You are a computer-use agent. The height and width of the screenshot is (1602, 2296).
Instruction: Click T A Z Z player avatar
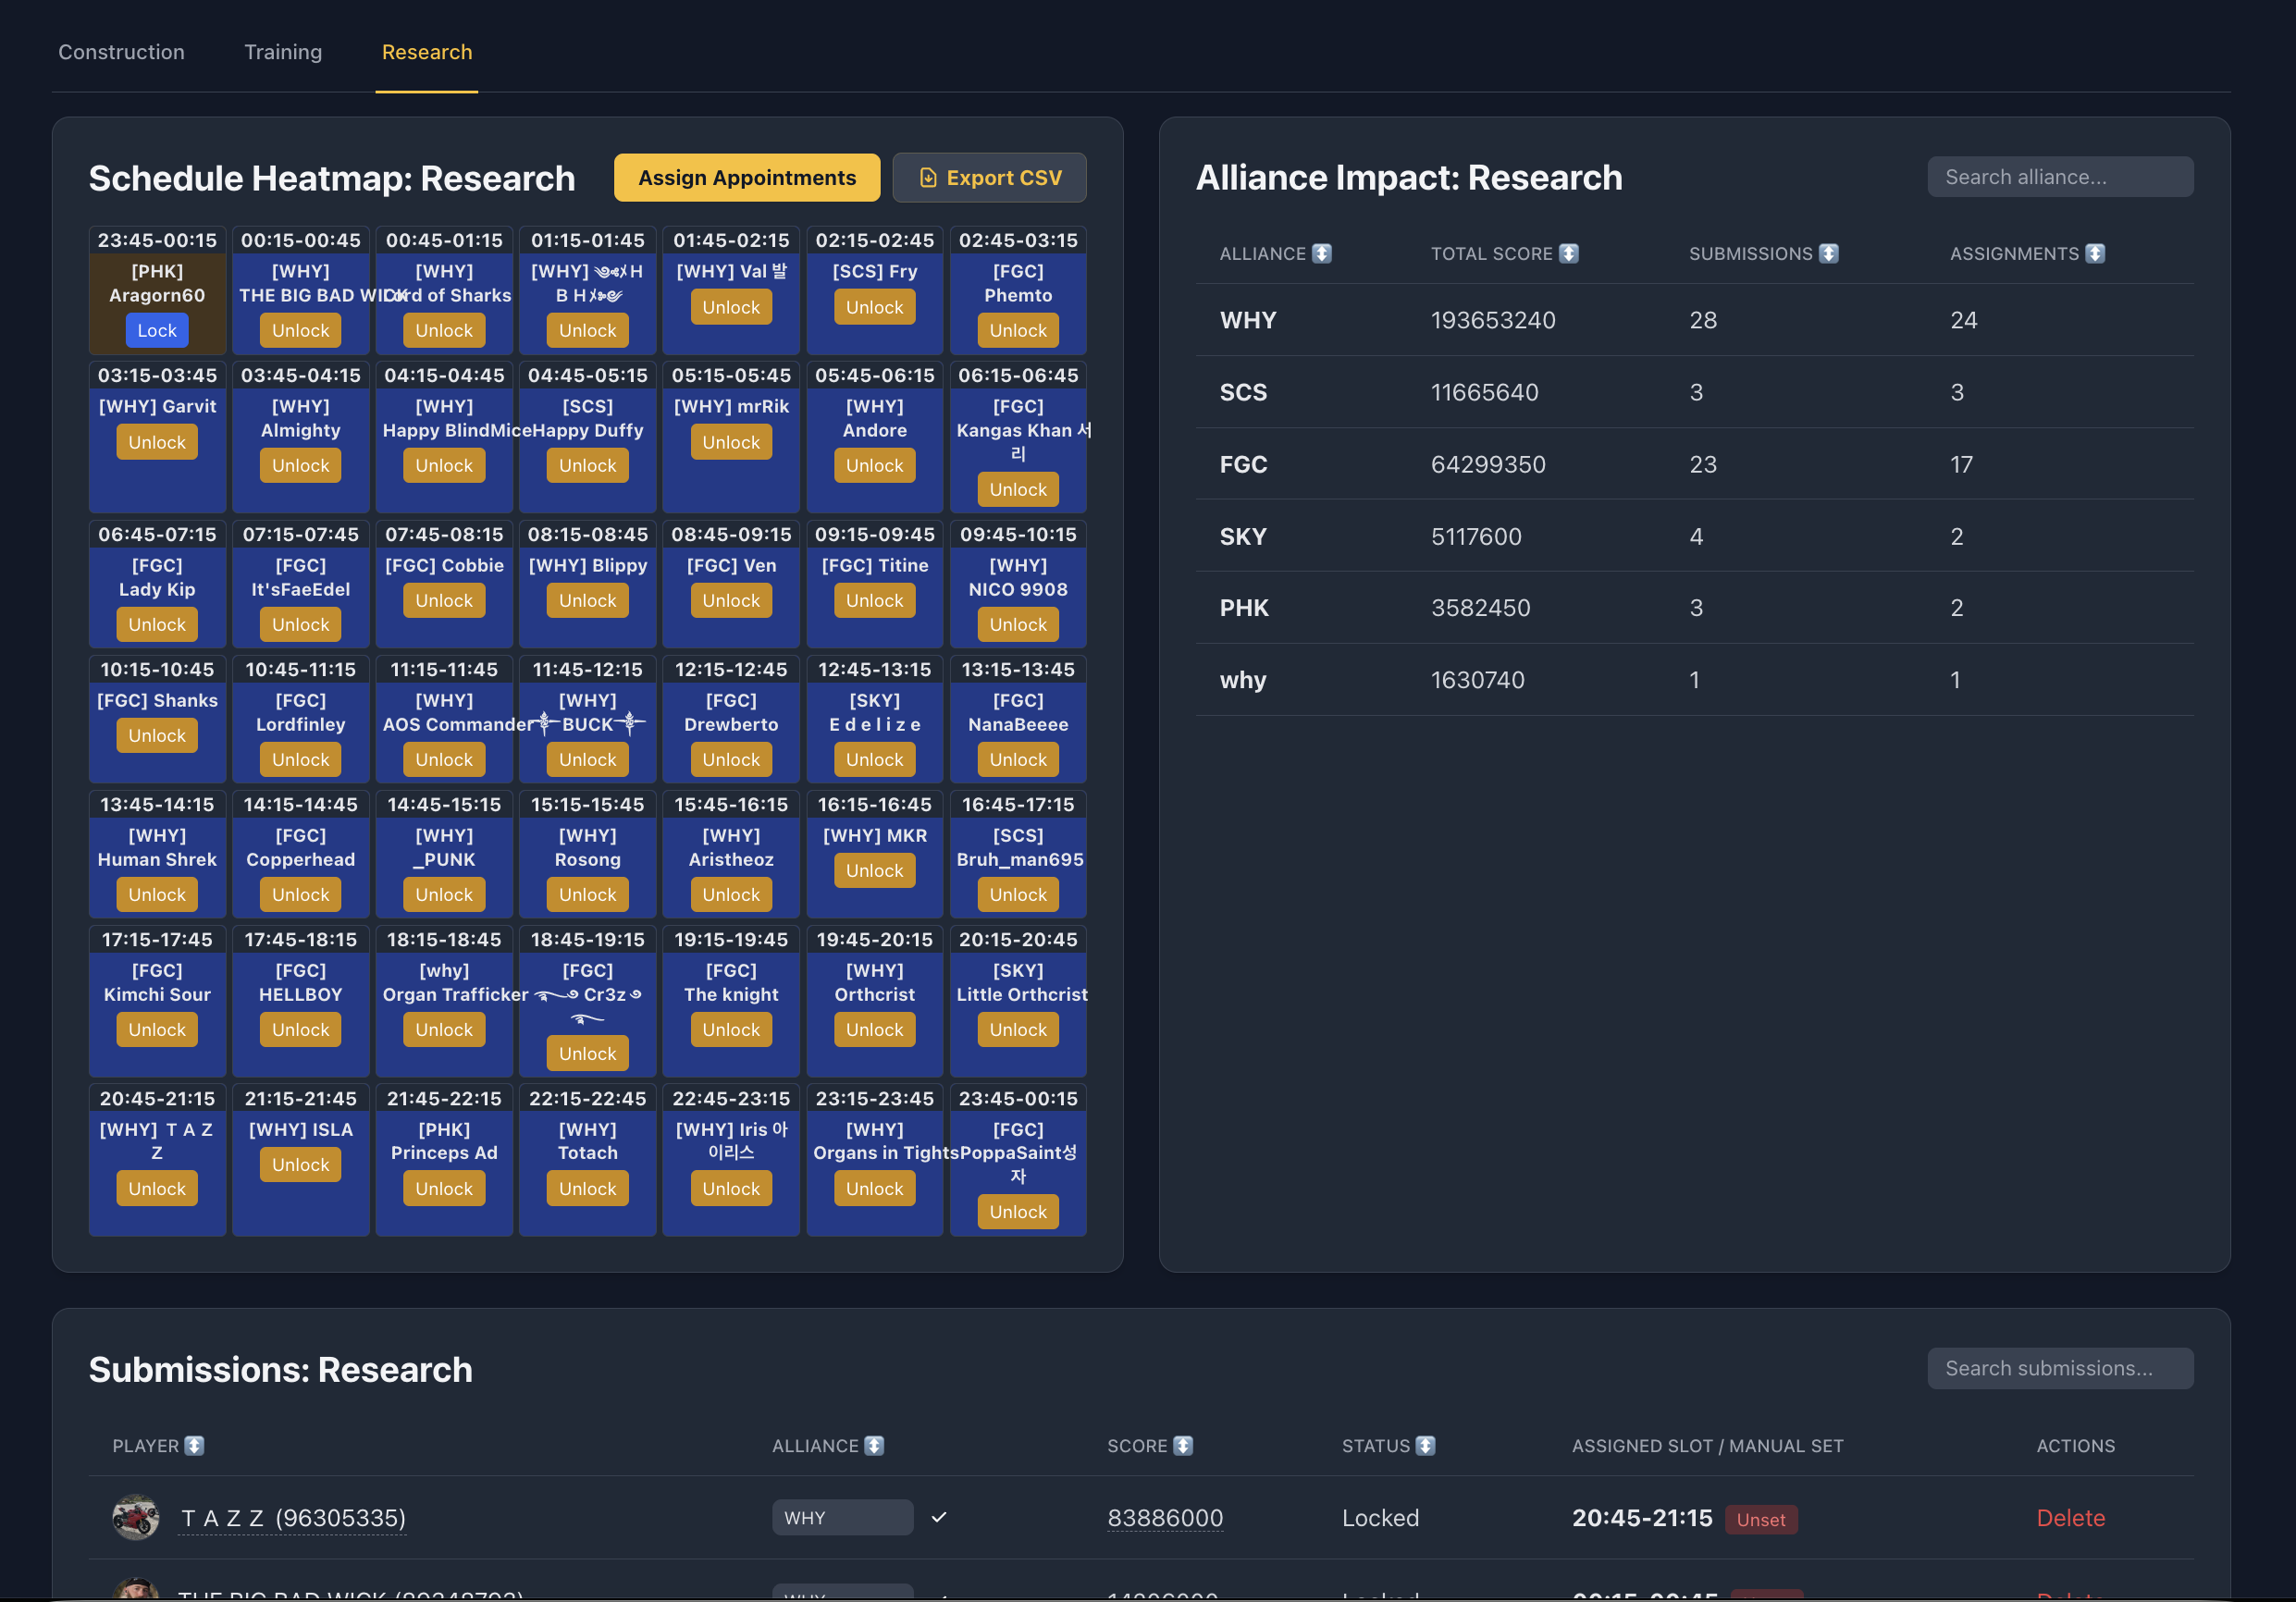click(135, 1518)
